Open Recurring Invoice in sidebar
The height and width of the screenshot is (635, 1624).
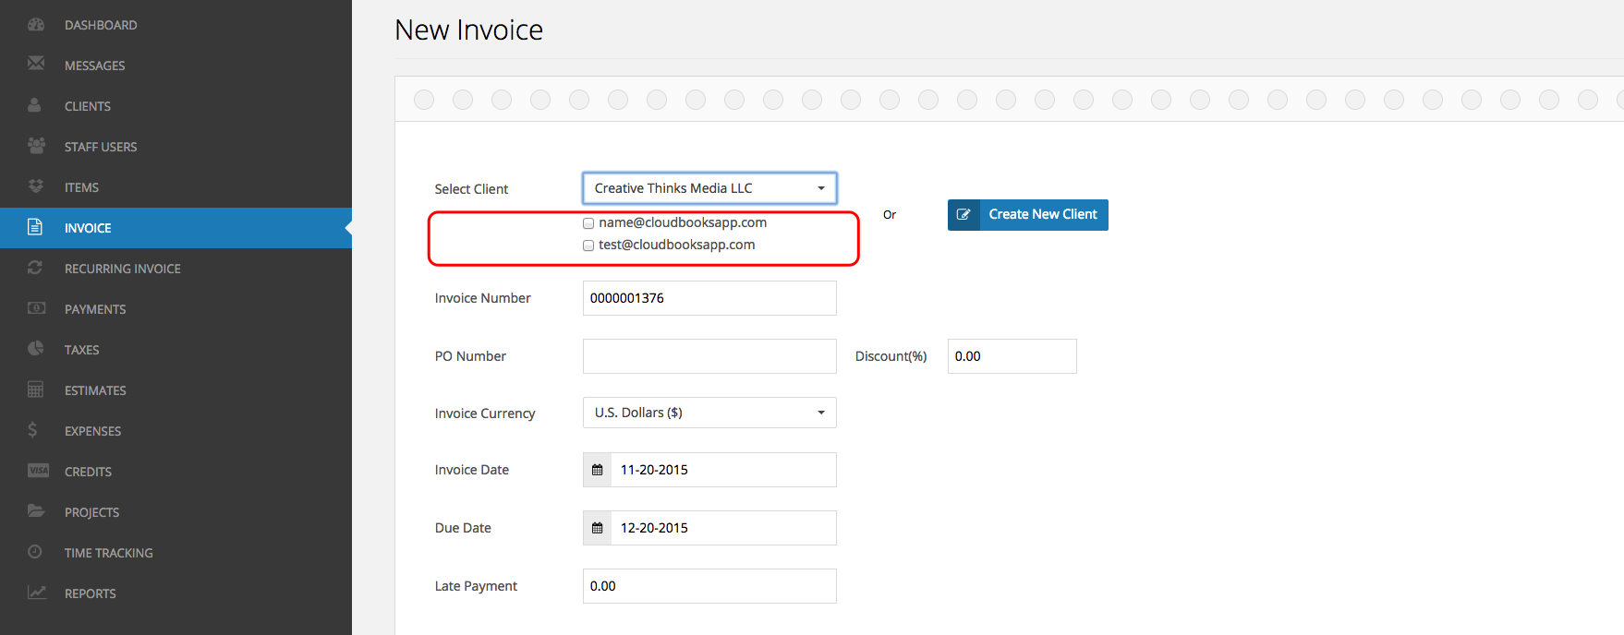[122, 269]
